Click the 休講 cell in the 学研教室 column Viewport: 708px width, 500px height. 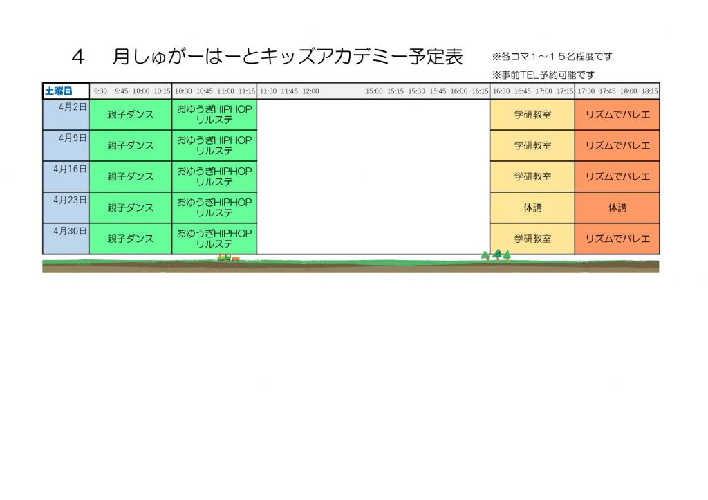point(532,207)
